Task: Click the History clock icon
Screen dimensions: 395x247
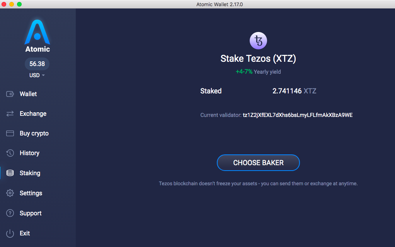Action: (x=10, y=153)
